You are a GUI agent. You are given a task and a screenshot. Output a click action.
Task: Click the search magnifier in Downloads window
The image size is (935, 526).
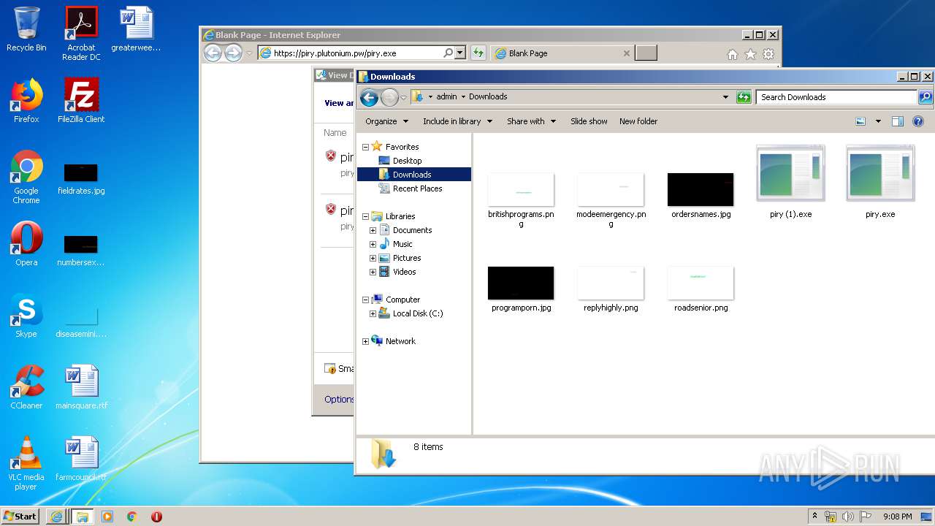(x=925, y=97)
